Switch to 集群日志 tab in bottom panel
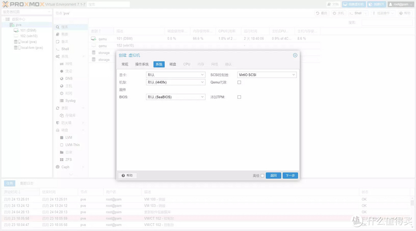The image size is (416, 231). tap(27, 183)
